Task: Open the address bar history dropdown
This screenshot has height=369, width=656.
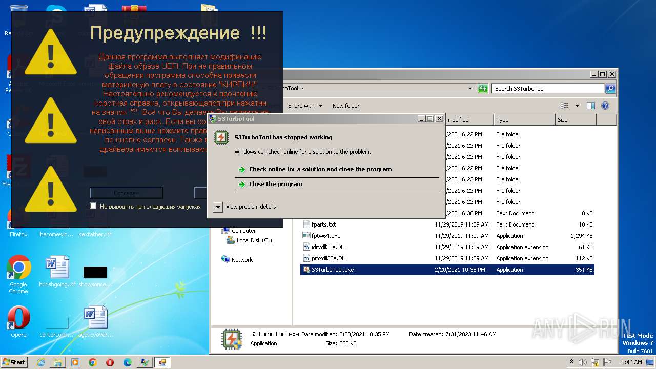Action: (x=470, y=89)
